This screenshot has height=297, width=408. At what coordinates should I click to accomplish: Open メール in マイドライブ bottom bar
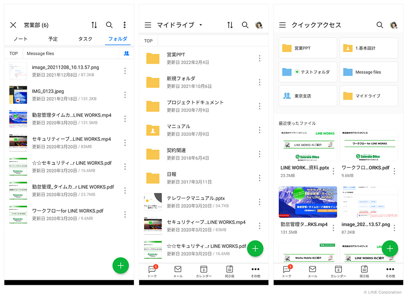point(178,272)
